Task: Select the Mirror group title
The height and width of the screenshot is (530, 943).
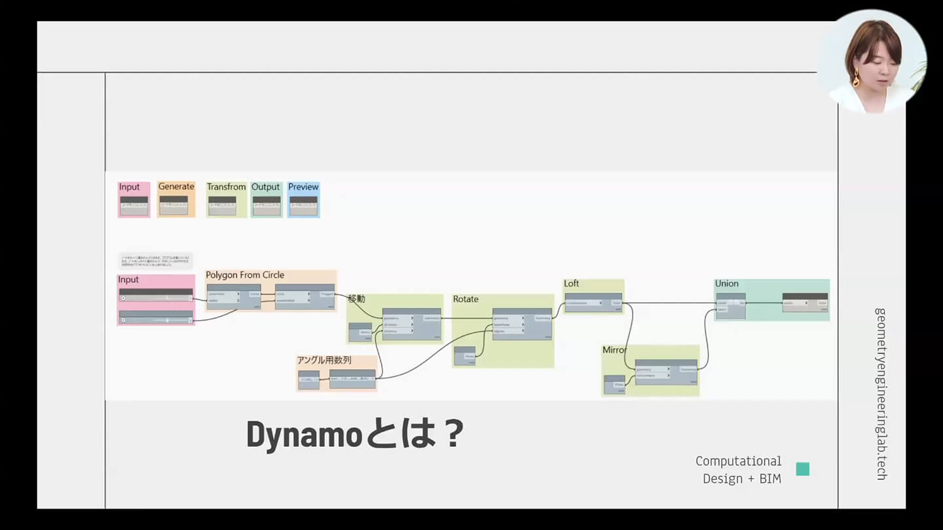Action: click(614, 350)
